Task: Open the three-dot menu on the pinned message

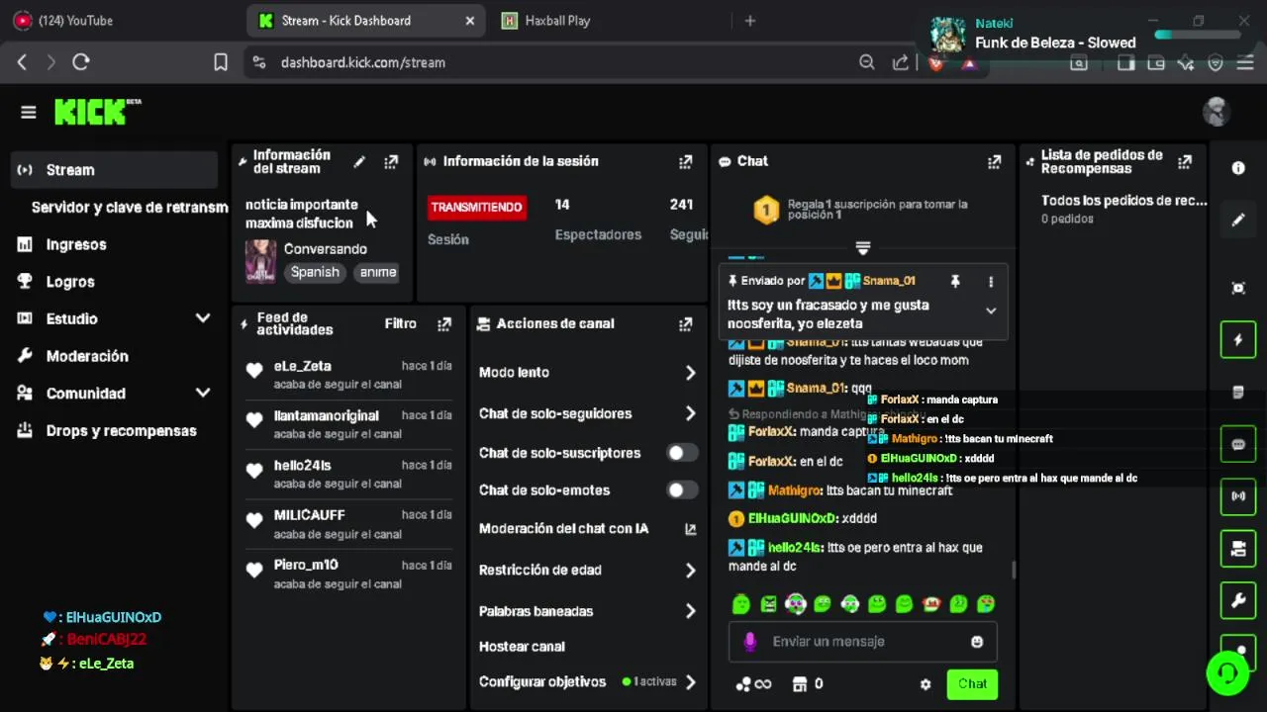Action: tap(991, 282)
